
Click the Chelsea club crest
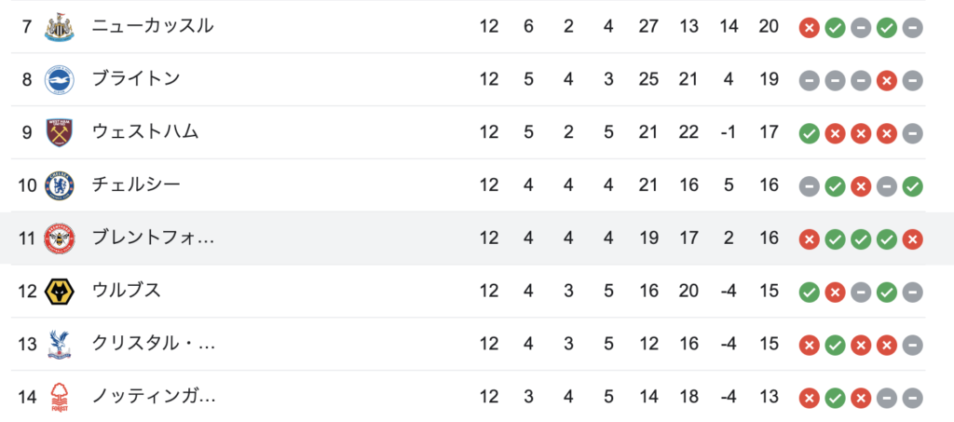(60, 185)
